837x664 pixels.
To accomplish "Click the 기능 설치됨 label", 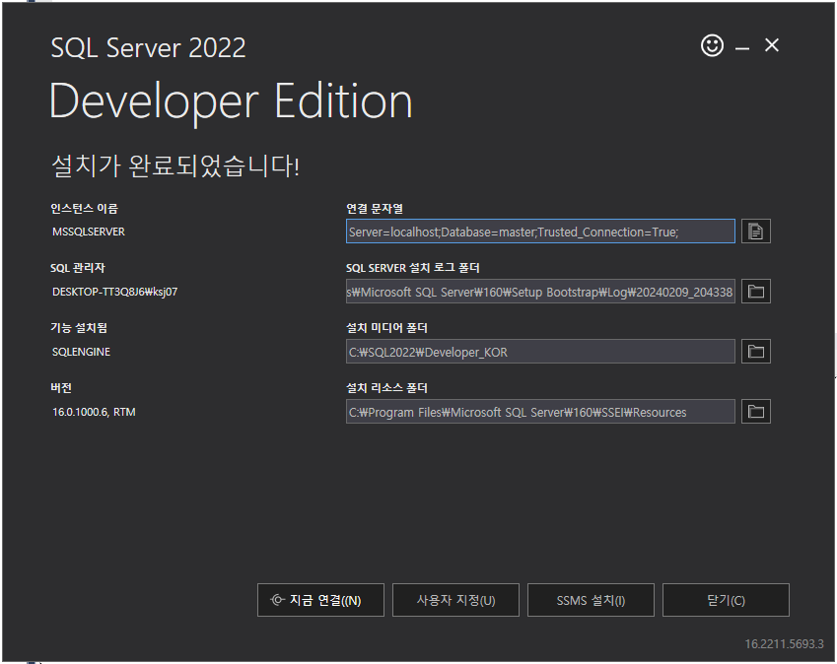I will point(79,328).
